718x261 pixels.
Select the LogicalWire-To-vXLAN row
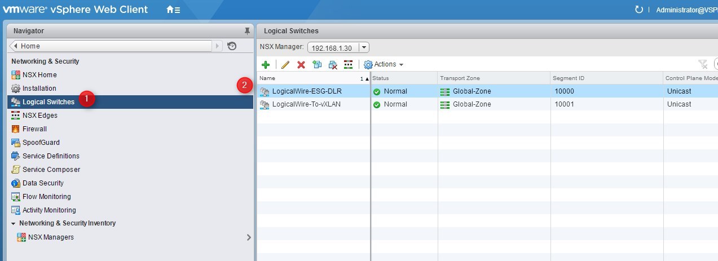coord(306,104)
